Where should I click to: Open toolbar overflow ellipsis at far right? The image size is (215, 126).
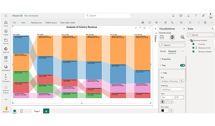click(212, 22)
